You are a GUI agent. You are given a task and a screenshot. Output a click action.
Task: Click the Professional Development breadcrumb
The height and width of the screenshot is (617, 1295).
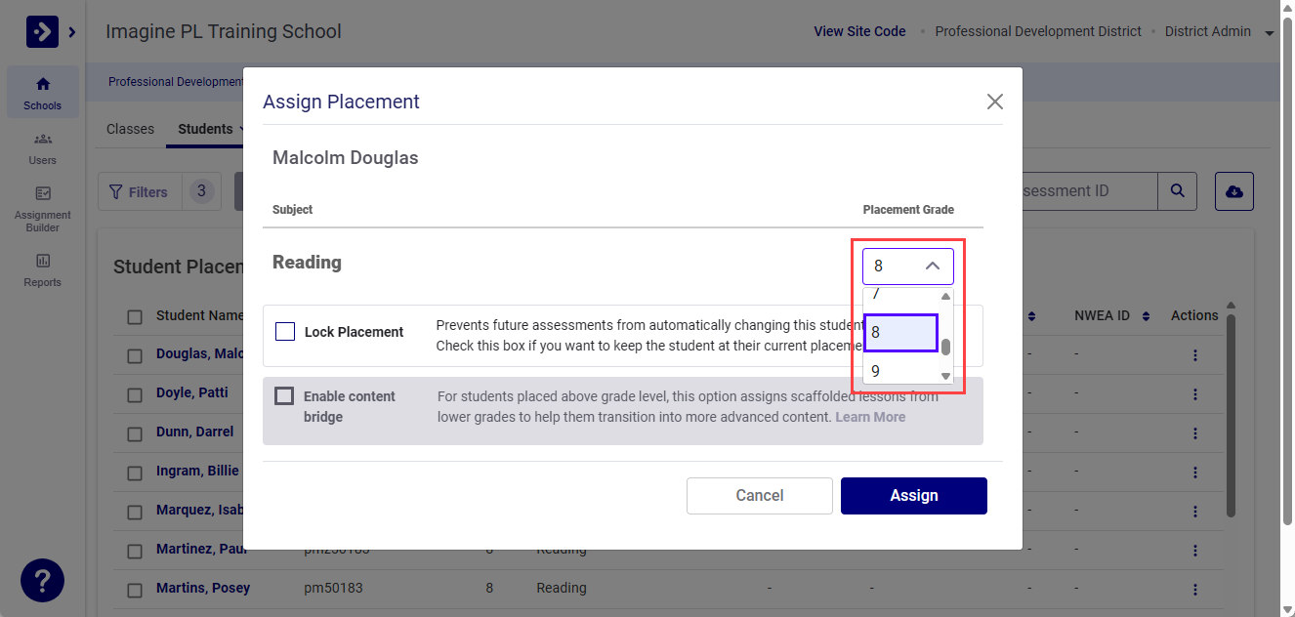pos(176,82)
